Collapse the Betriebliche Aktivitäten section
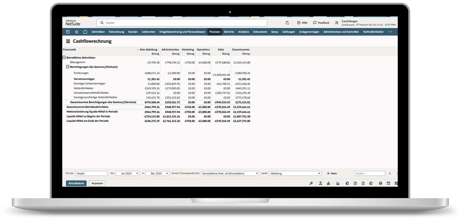The height and width of the screenshot is (222, 461). pos(64,58)
